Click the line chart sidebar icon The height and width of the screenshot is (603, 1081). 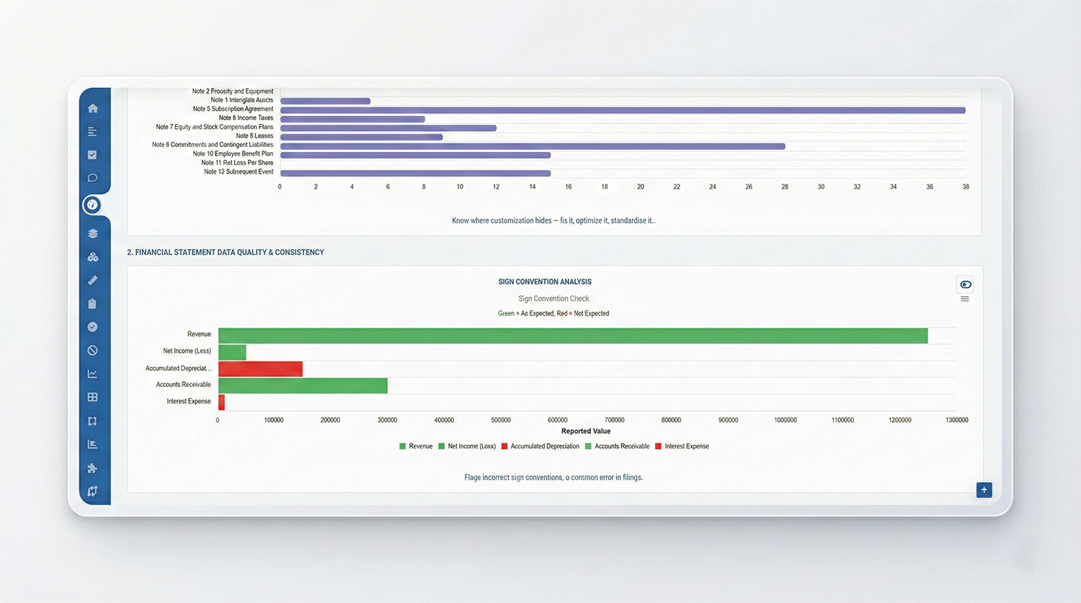[x=92, y=374]
